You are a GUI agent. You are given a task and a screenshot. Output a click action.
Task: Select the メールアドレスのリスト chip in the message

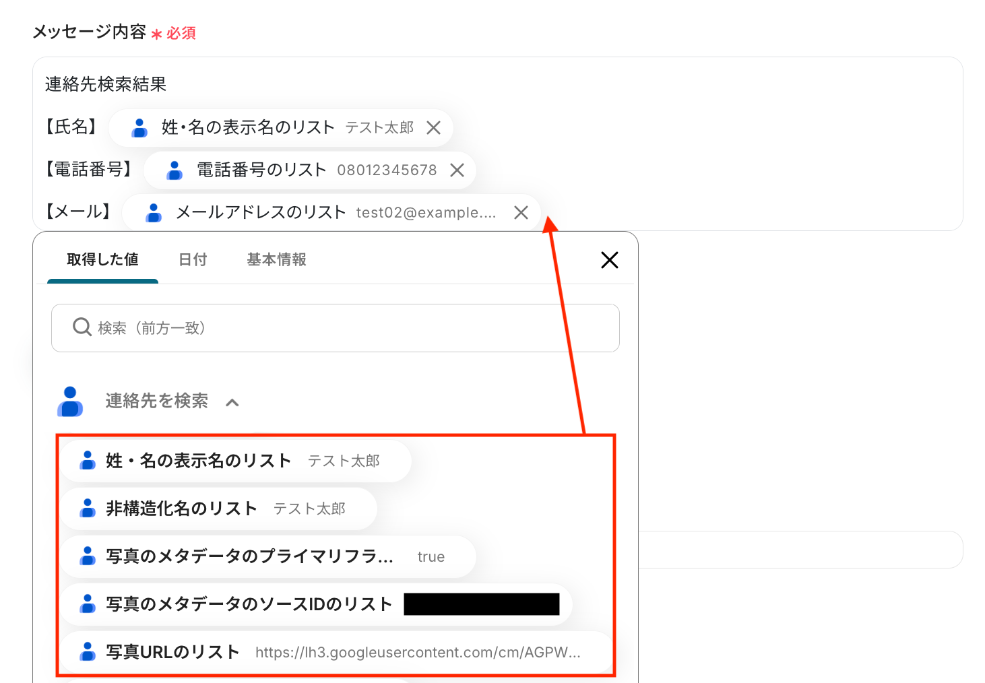point(331,213)
